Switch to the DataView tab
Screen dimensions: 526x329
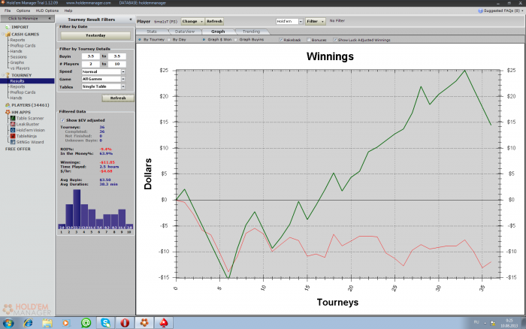[x=185, y=32]
